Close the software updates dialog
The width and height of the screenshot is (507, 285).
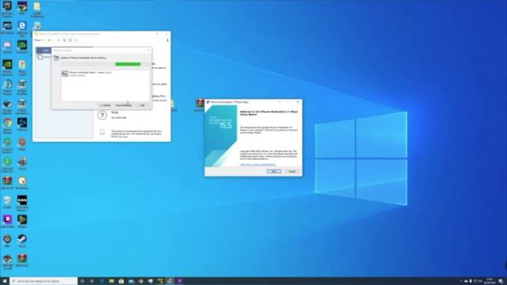[x=149, y=50]
